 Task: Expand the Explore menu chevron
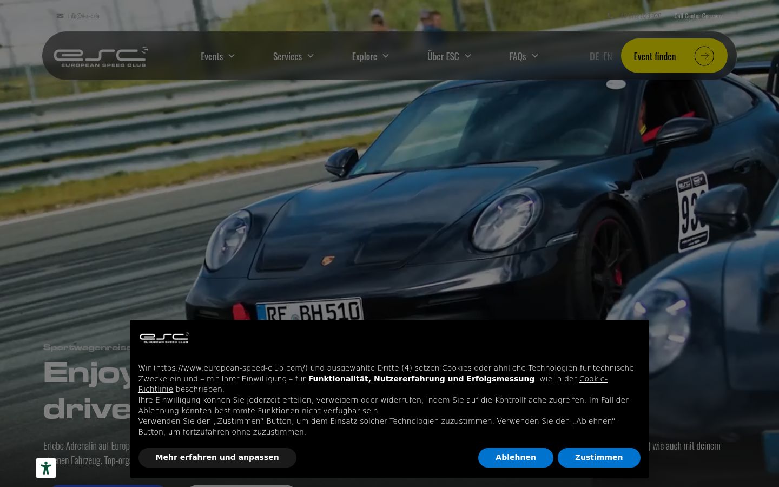[386, 56]
